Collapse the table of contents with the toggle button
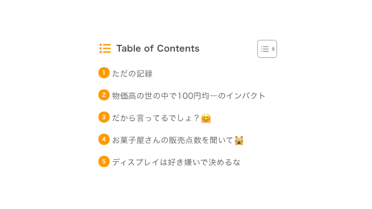Viewport: 372px width, 209px height. coord(267,49)
